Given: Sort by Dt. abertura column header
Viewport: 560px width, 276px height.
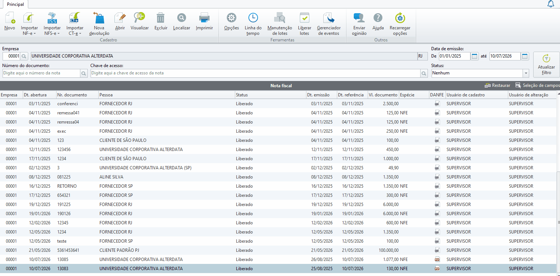Looking at the screenshot, I should click(39, 95).
